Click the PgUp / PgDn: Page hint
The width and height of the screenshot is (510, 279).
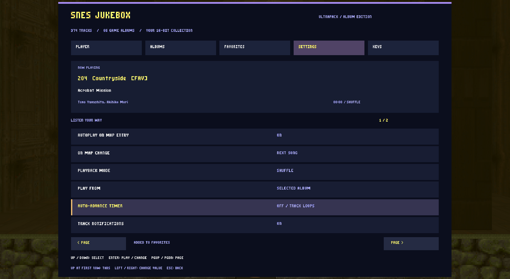click(x=167, y=258)
